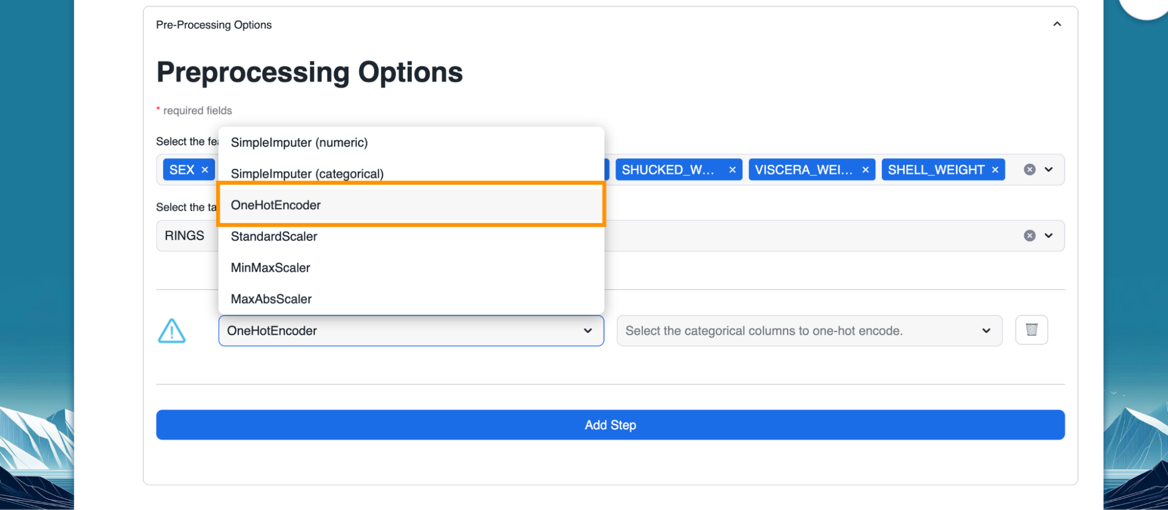Choose SimpleImputer (categorical) option
This screenshot has height=510, width=1168.
pos(307,174)
